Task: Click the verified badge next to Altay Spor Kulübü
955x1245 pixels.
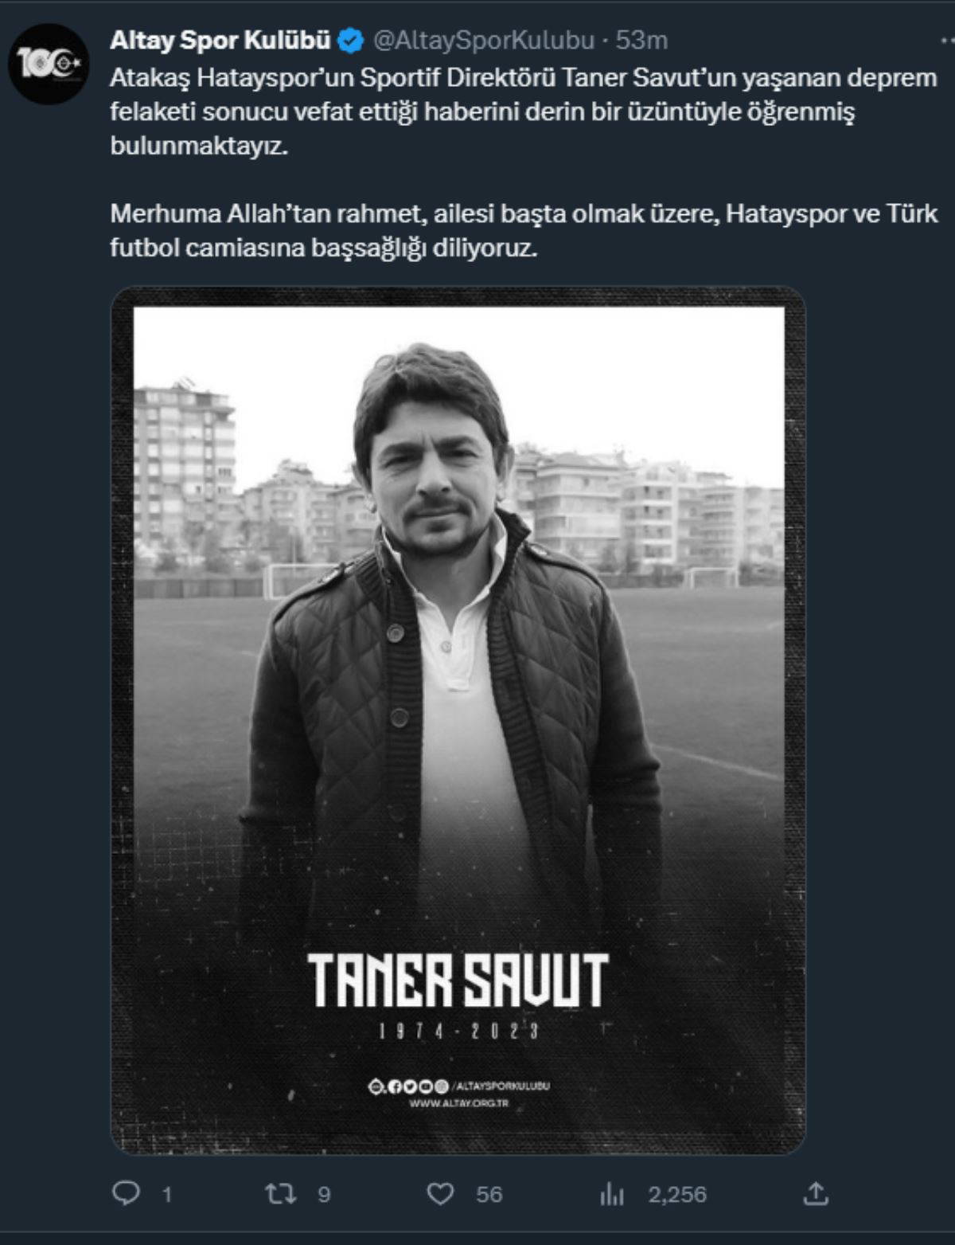Action: [x=352, y=41]
